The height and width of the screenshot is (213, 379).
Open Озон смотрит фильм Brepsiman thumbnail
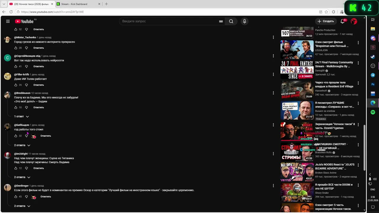(x=297, y=50)
